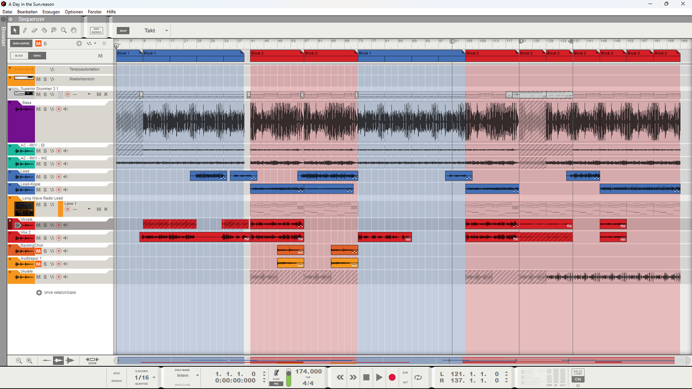Unmute the Audiospur 1 track
The width and height of the screenshot is (692, 389).
38,264
